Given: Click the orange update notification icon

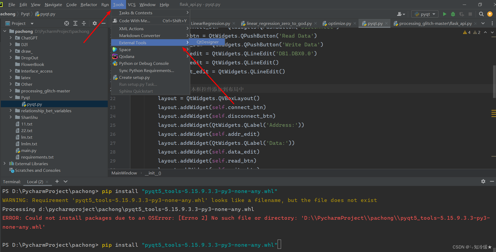Looking at the screenshot, I should pos(490,14).
